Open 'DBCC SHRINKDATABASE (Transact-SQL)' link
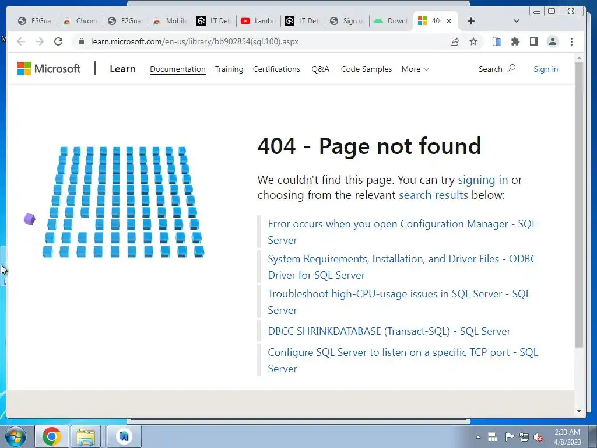The width and height of the screenshot is (597, 448). tap(389, 331)
